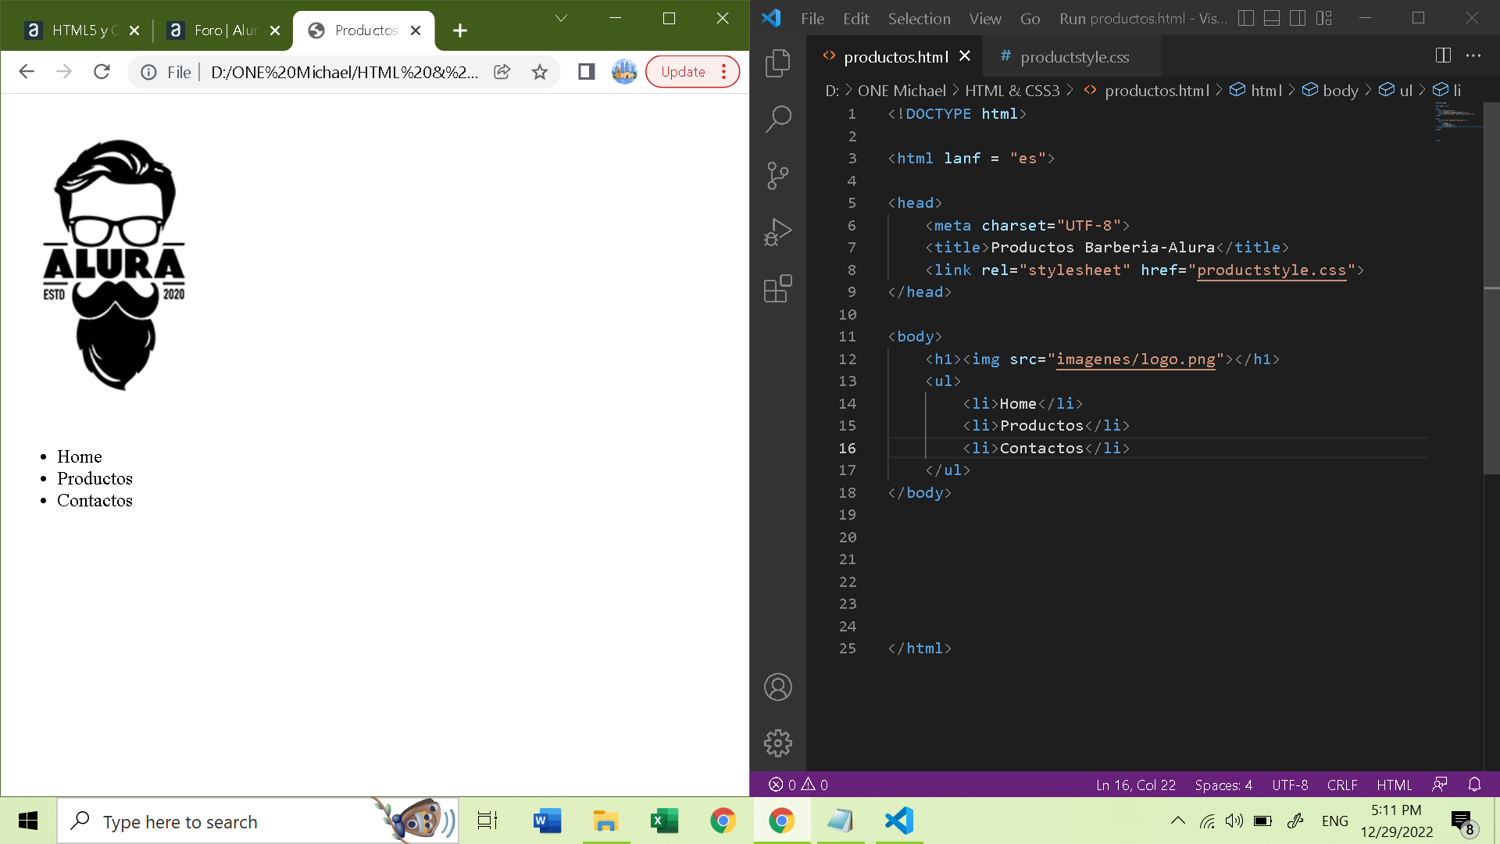The width and height of the screenshot is (1500, 844).
Task: Split the VS Code editor right
Action: [x=1443, y=55]
